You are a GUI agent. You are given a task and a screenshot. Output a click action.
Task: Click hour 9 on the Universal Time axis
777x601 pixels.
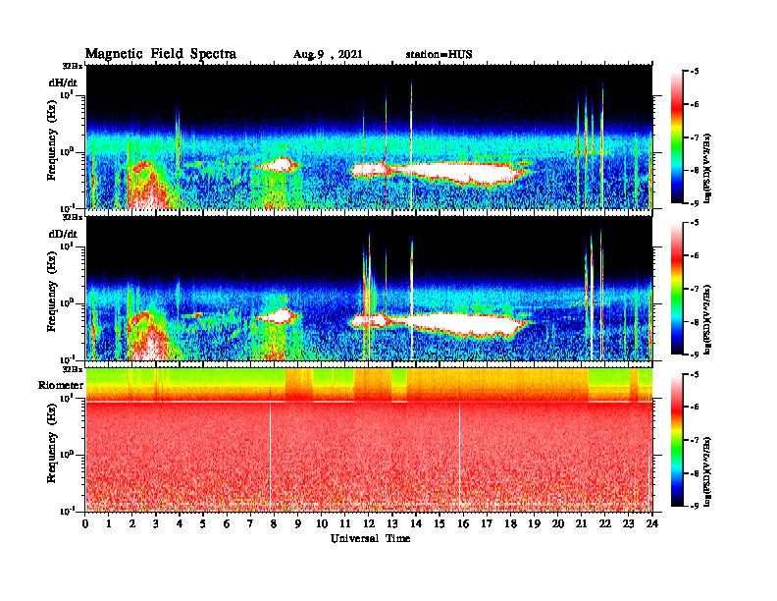pos(298,523)
